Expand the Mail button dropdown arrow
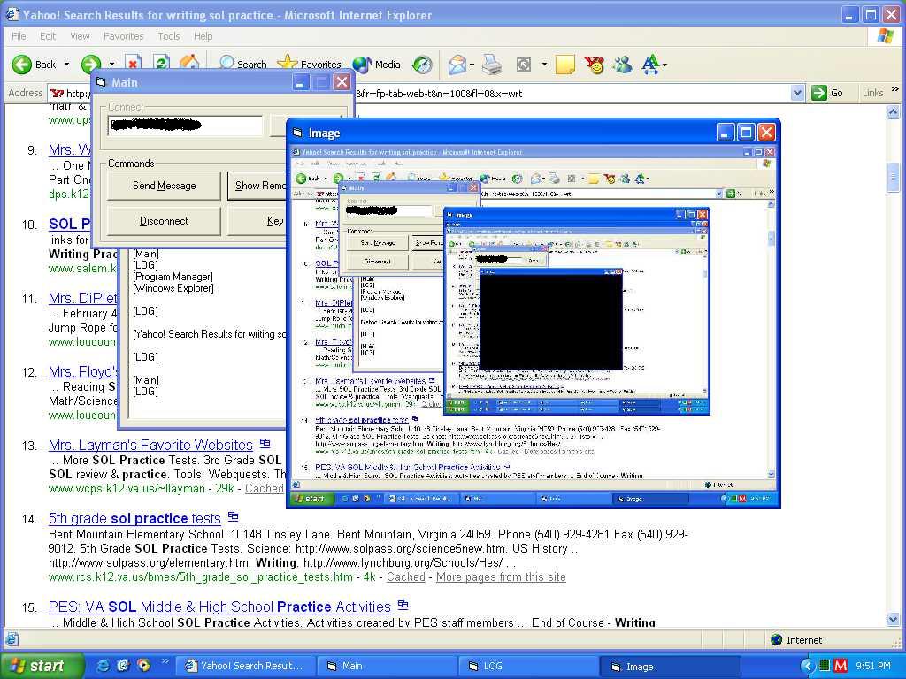906x679 pixels. [x=473, y=65]
